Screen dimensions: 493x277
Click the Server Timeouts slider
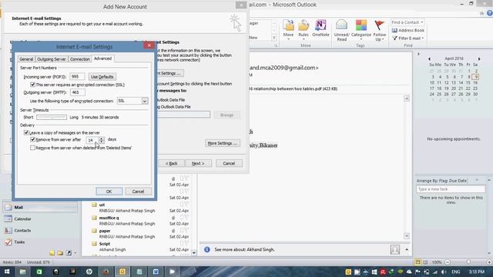click(x=52, y=117)
